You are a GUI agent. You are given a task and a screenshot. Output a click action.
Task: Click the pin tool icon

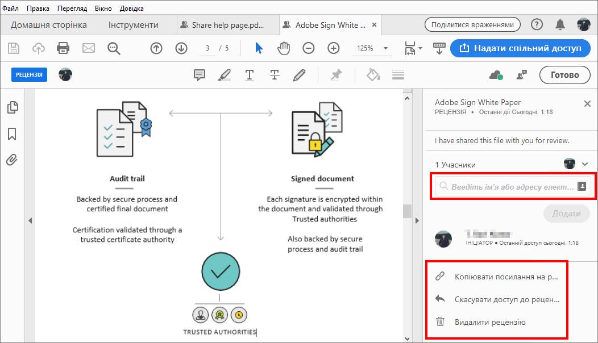click(x=336, y=75)
